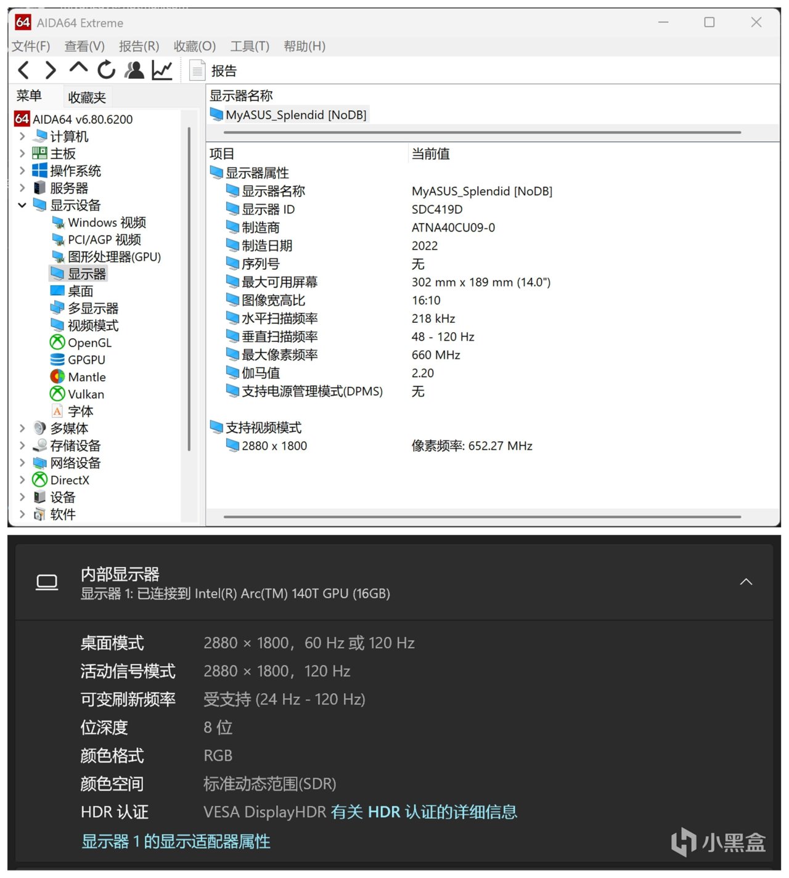
Task: Expand the 设备 tree node
Action: tap(22, 497)
